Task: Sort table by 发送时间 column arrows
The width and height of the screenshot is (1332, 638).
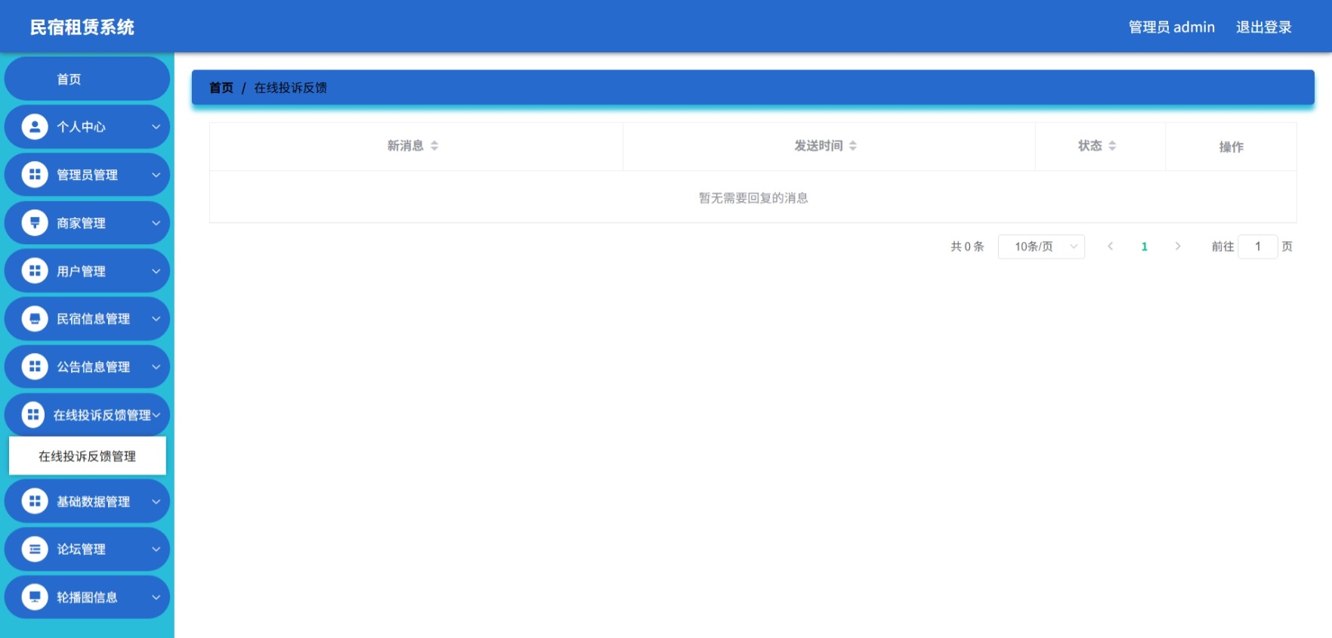Action: [x=853, y=146]
